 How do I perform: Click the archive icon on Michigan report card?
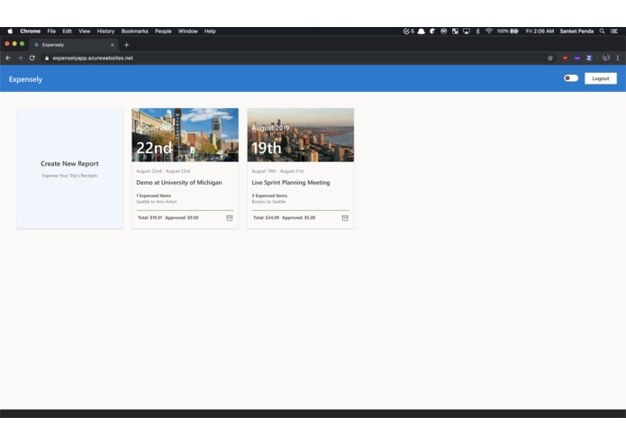pyautogui.click(x=230, y=218)
